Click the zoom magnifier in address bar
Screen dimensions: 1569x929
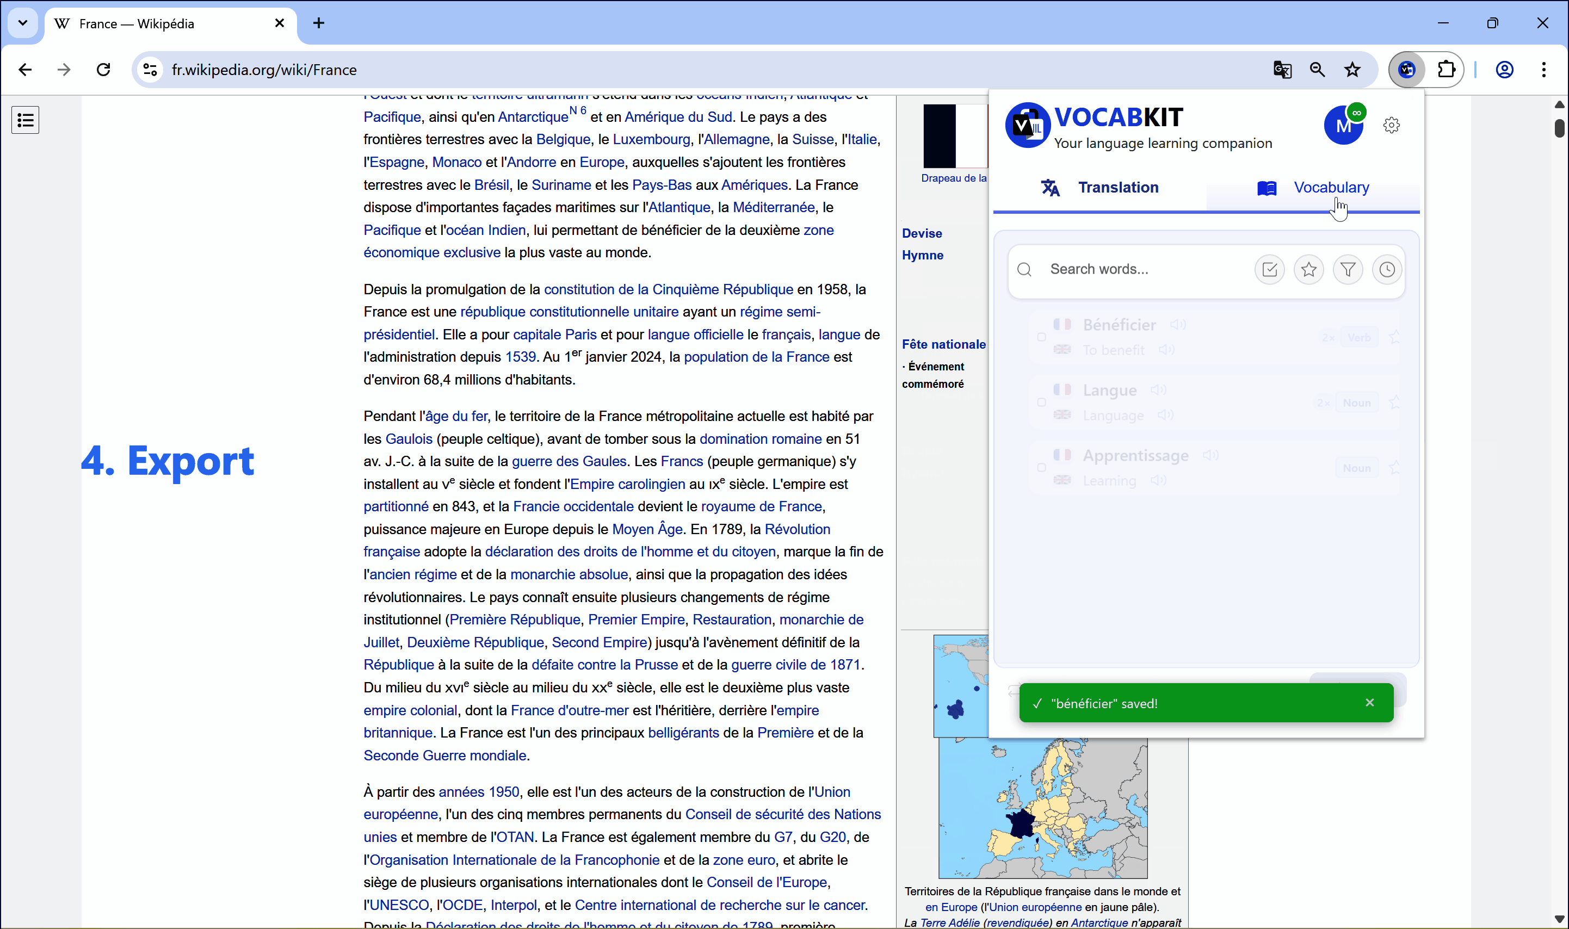(1317, 70)
